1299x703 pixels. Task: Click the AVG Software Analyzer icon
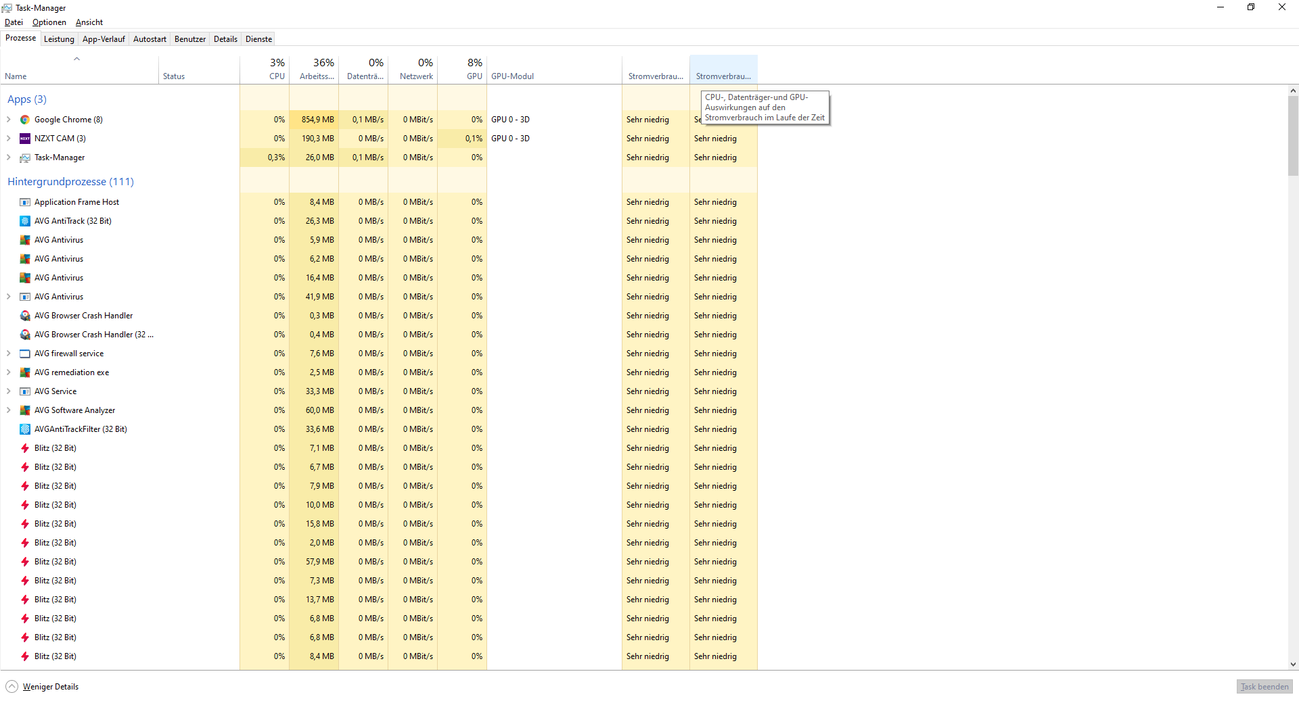click(x=25, y=410)
